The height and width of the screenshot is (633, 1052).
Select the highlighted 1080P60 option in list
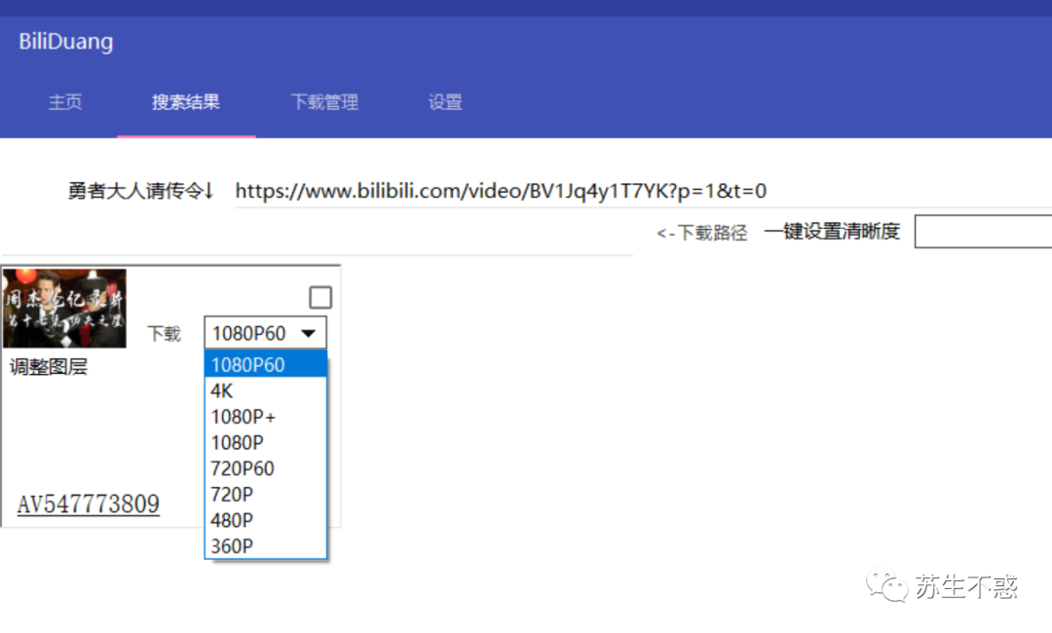pos(266,365)
